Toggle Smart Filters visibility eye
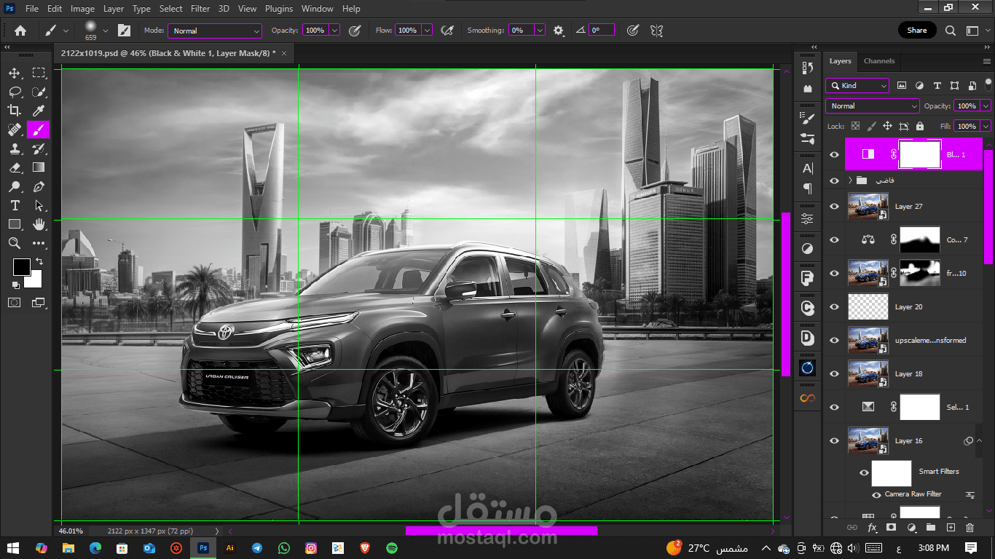The width and height of the screenshot is (995, 559). tap(864, 473)
